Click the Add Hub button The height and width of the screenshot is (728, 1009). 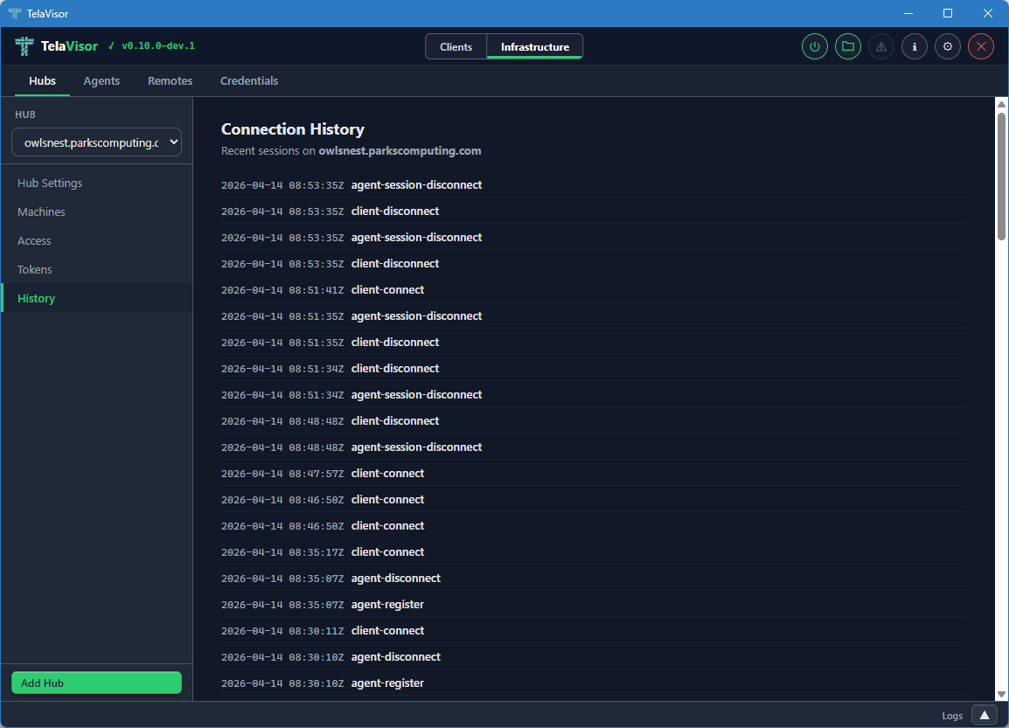(96, 683)
